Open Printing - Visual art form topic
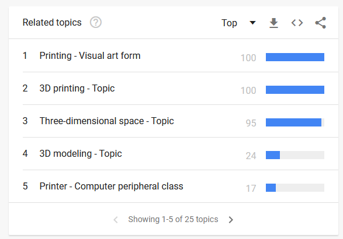This screenshot has height=239, width=343. (90, 55)
